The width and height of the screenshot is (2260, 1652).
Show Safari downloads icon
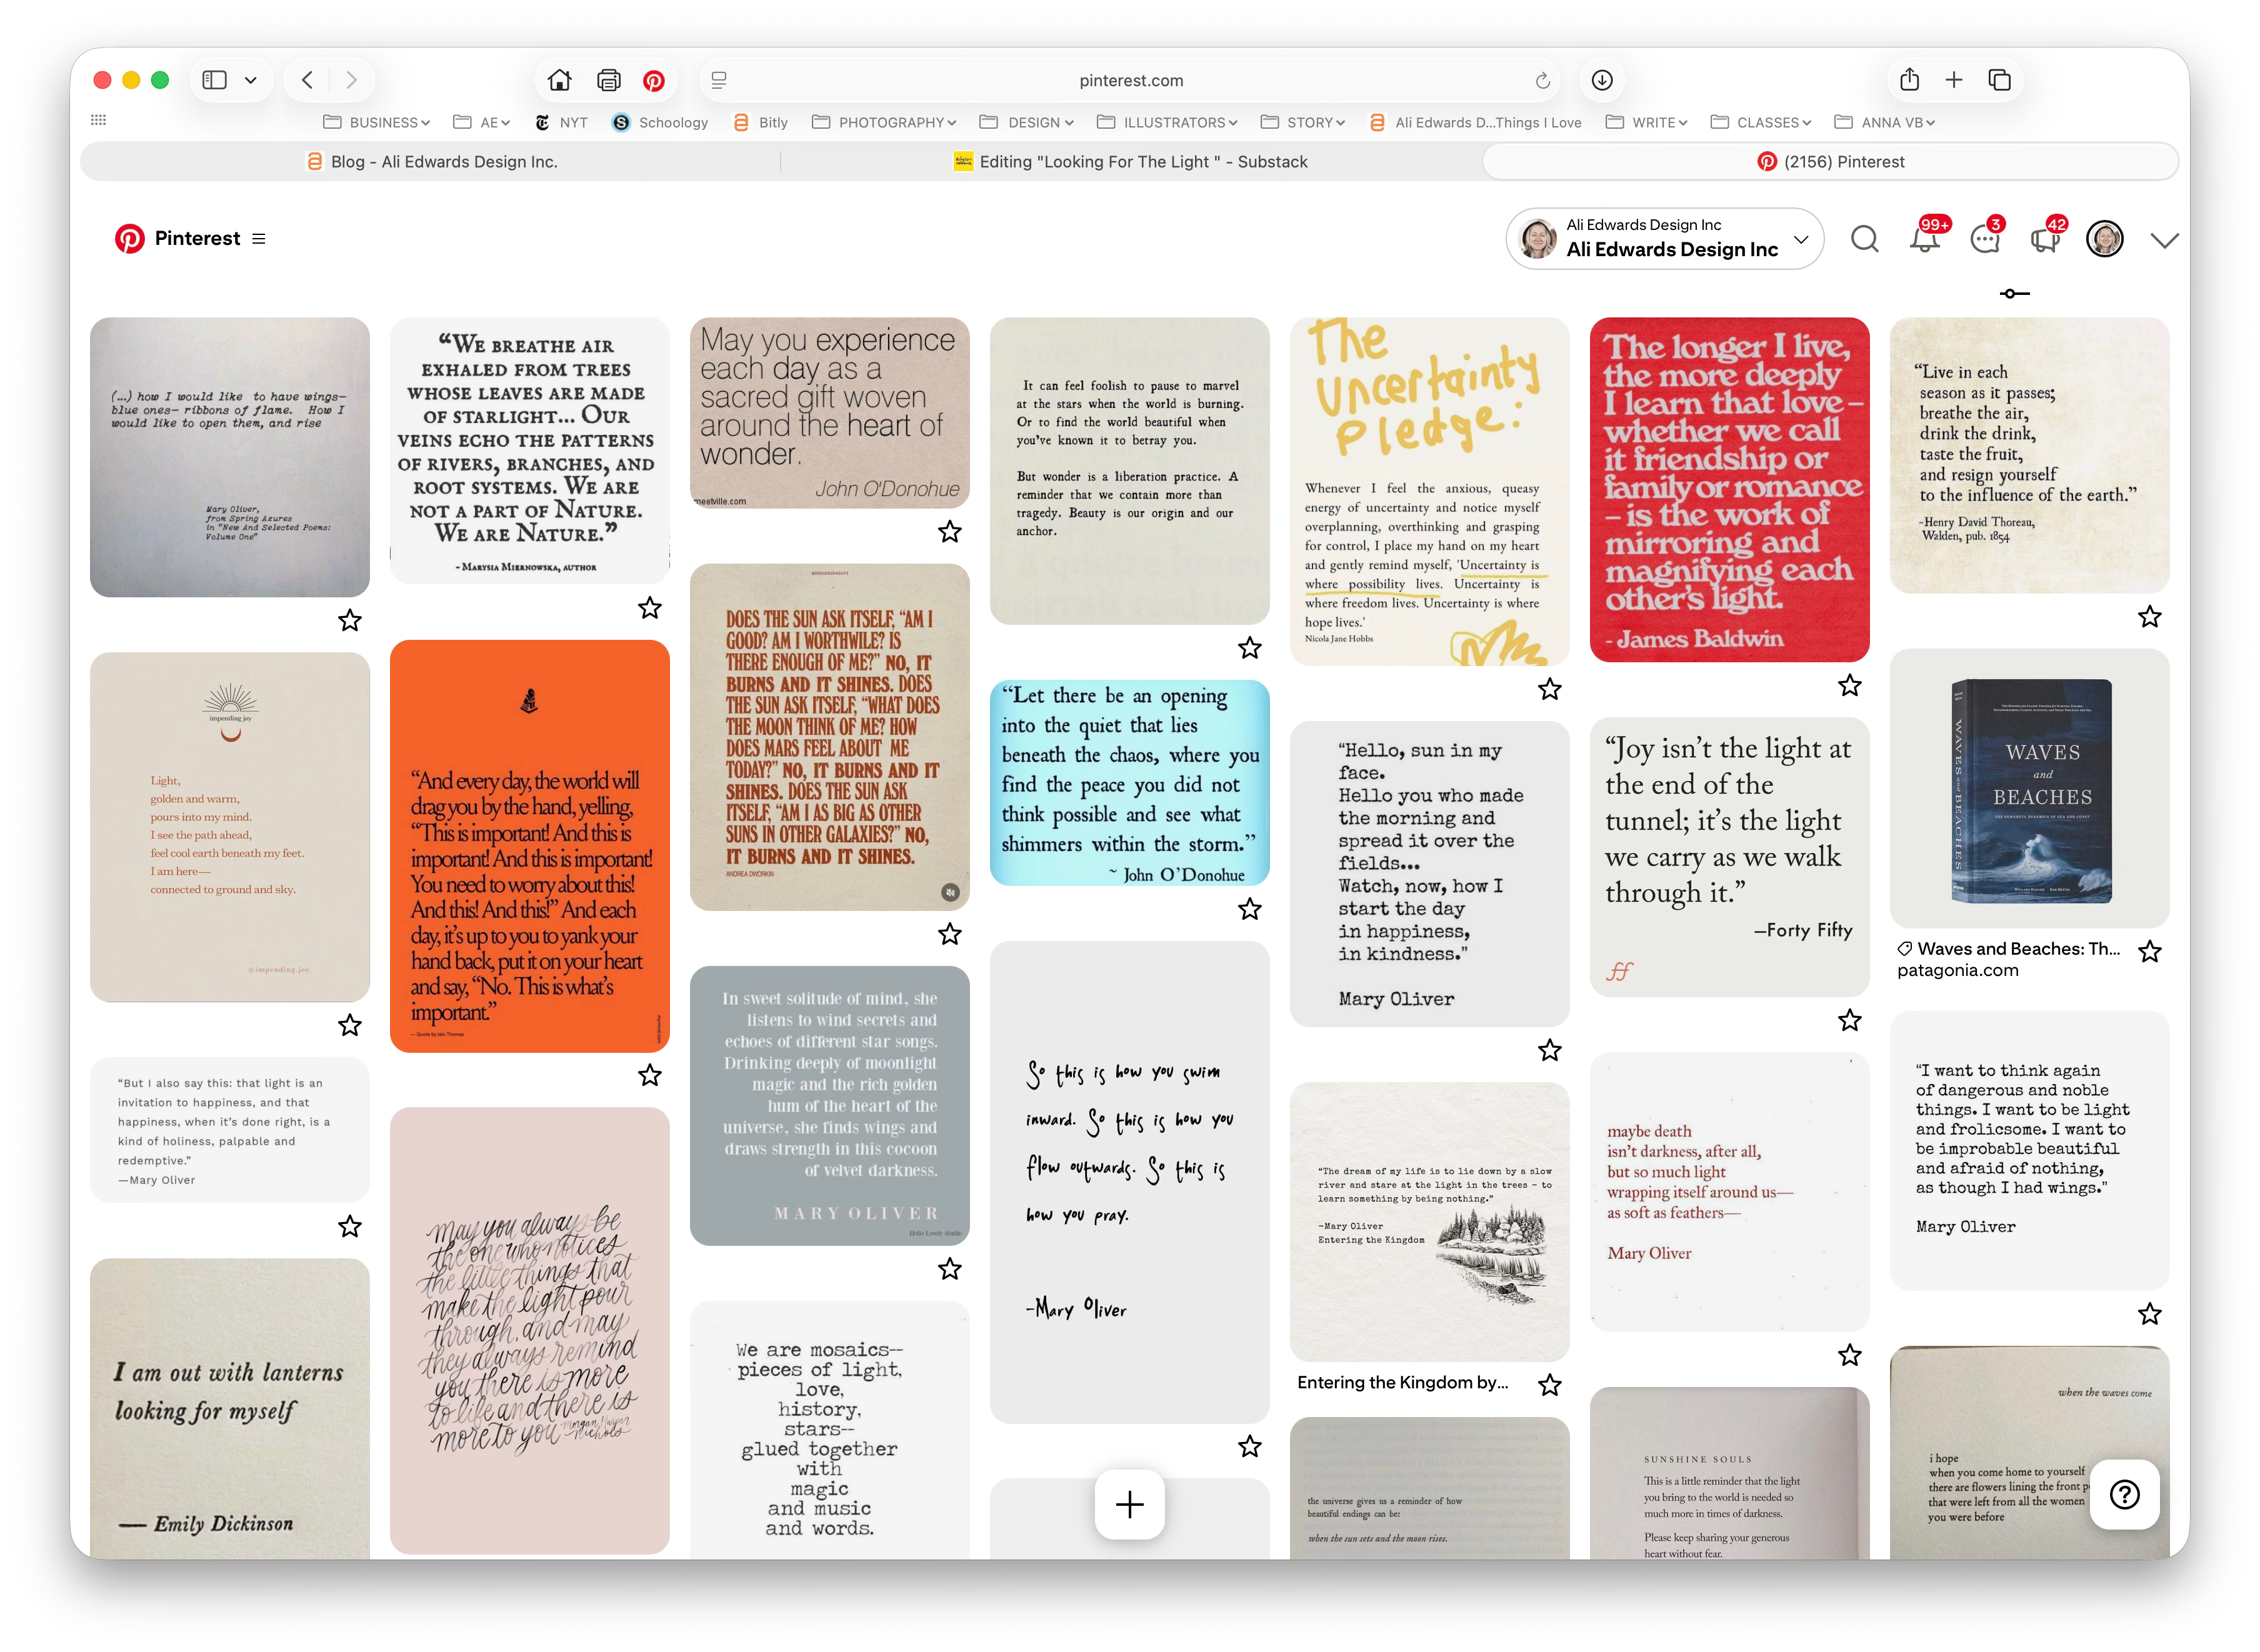coord(1602,80)
